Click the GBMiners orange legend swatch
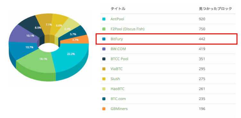 pos(104,109)
